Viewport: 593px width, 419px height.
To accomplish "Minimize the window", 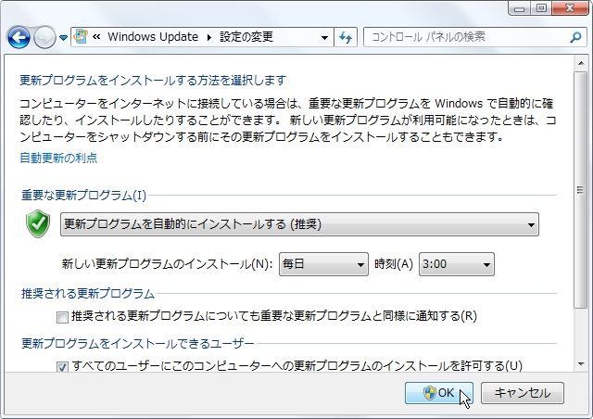I will tap(519, 8).
